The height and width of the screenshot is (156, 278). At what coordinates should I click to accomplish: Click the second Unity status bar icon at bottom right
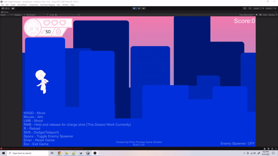coord(269,149)
